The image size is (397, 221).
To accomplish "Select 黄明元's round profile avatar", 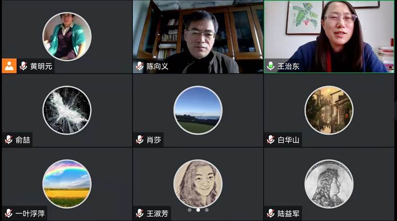I will coord(67,37).
